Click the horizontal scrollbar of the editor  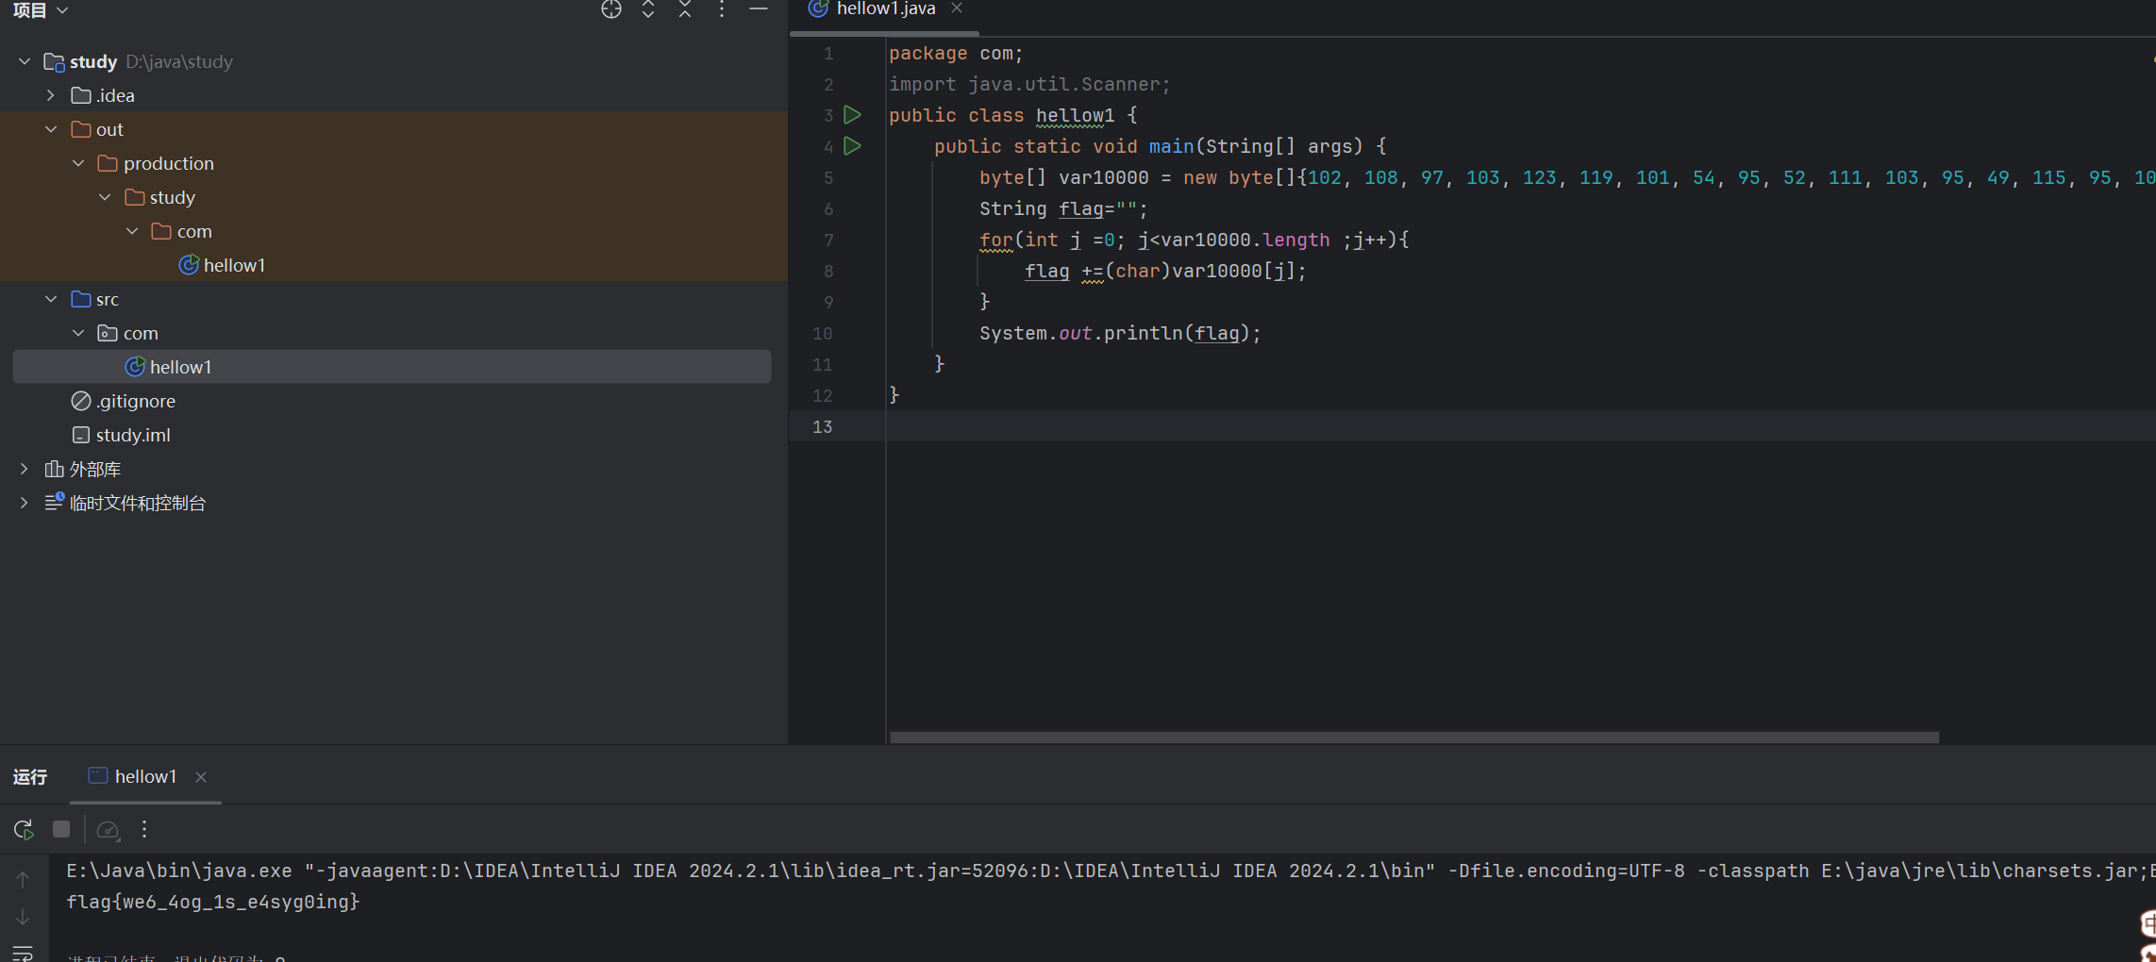(1414, 738)
